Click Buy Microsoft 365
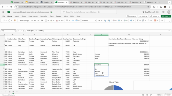Image resolution: width=172 pixels, height=96 pixels. coord(150,12)
